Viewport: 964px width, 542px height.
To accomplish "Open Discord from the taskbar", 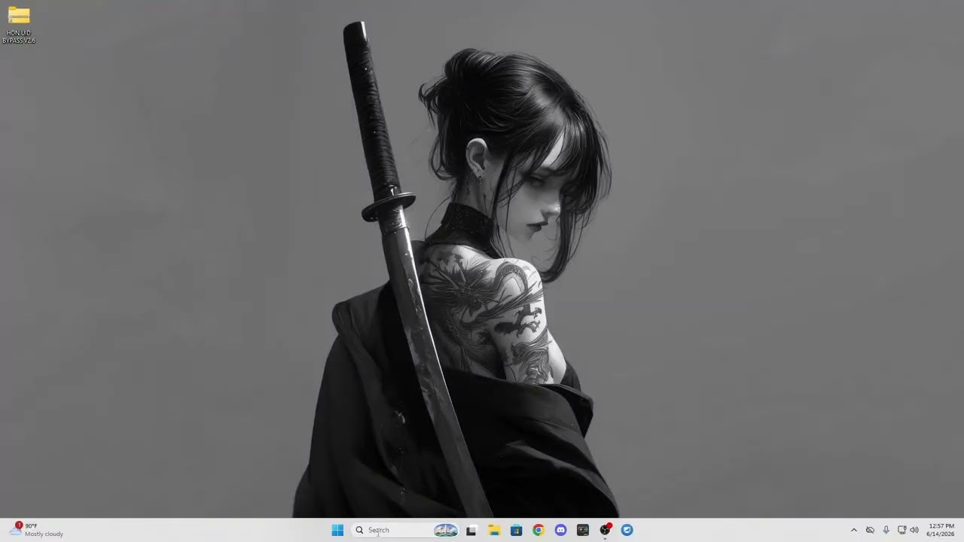I will pos(560,530).
